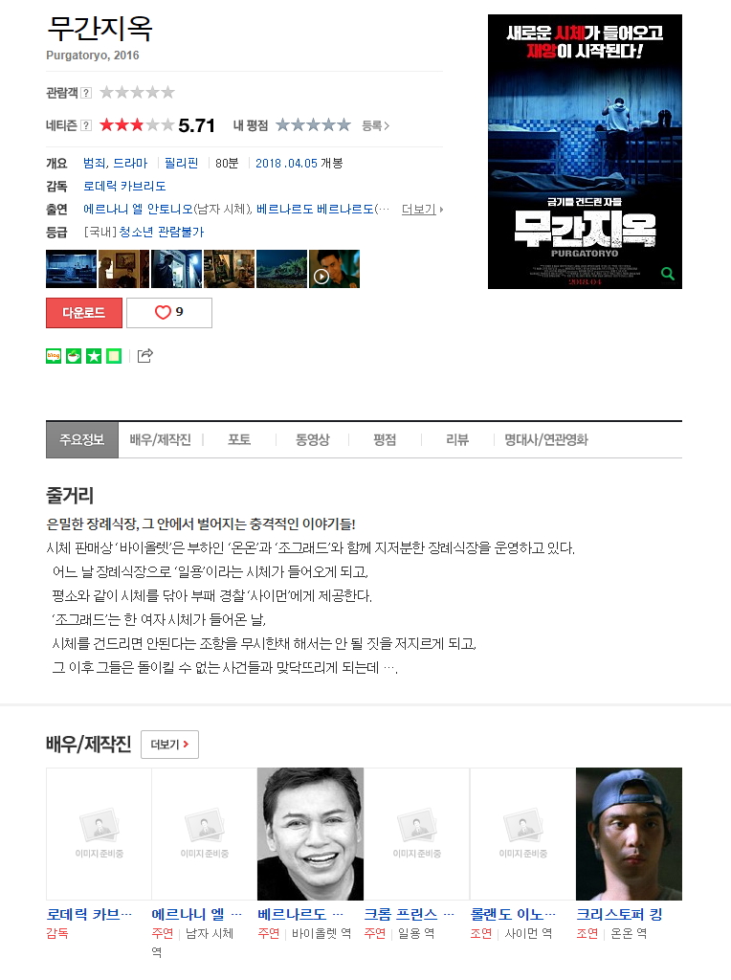Set my rating using 내 평점 stars
This screenshot has width=731, height=980.
313,125
